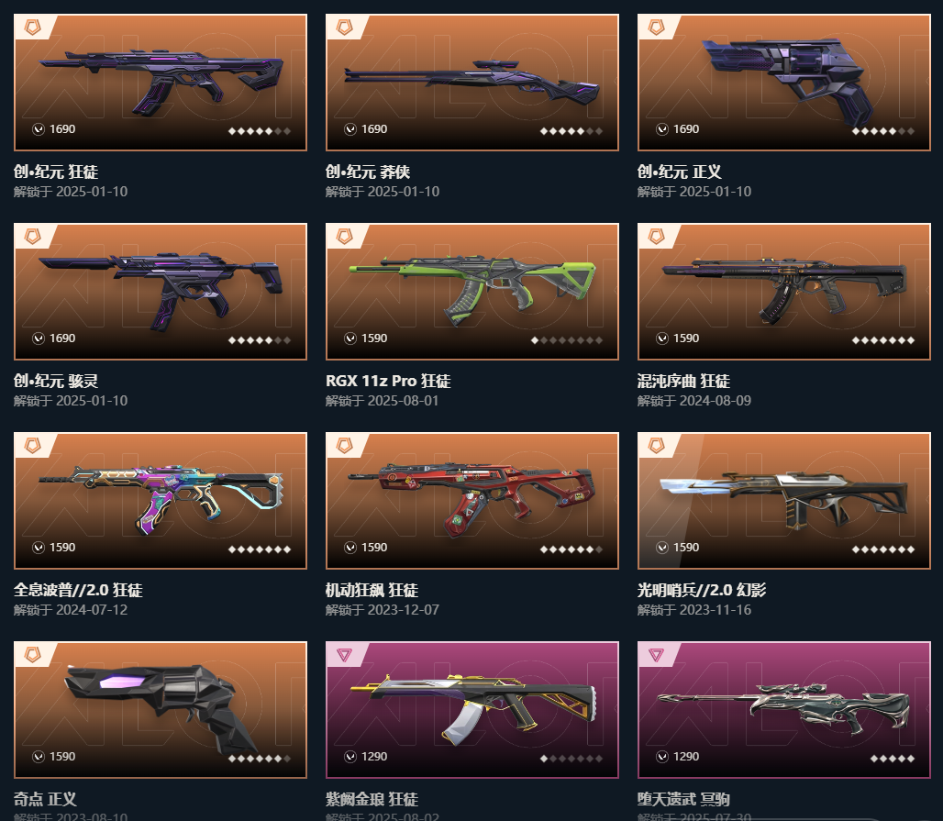Click the 1290 price icon on 堕天遗武 冥驹

tap(662, 757)
